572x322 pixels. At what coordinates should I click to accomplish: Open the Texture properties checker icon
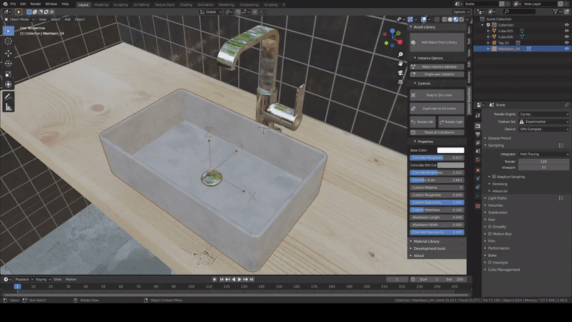pos(478,206)
